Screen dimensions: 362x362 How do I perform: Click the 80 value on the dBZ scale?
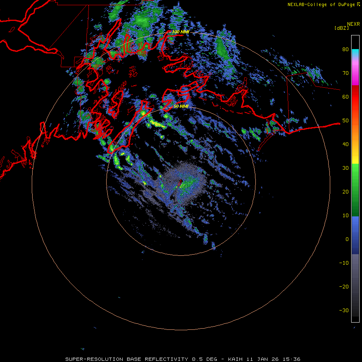(x=346, y=49)
